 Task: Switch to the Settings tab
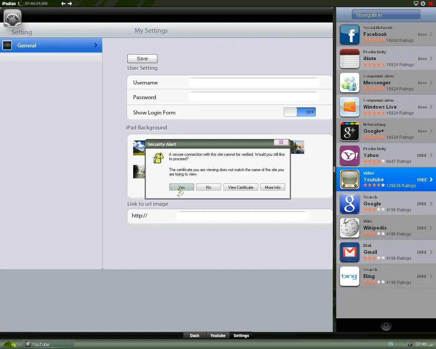[241, 336]
